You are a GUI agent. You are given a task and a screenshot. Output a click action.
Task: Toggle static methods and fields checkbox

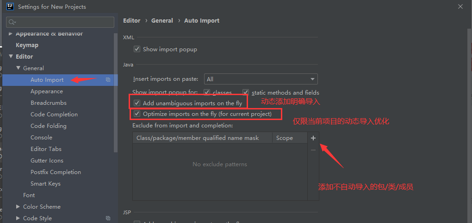click(246, 92)
